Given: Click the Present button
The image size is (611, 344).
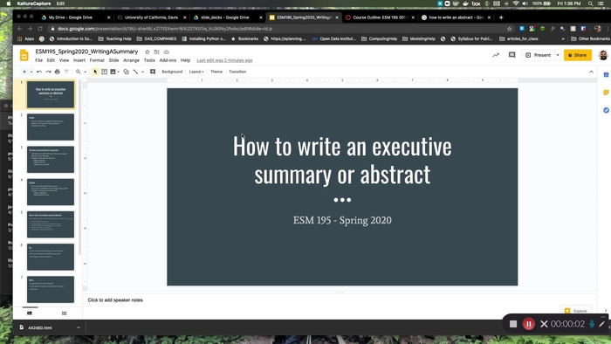Looking at the screenshot, I should click(539, 55).
